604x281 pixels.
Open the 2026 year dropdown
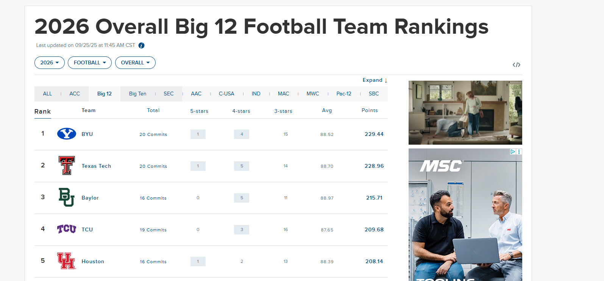click(50, 63)
